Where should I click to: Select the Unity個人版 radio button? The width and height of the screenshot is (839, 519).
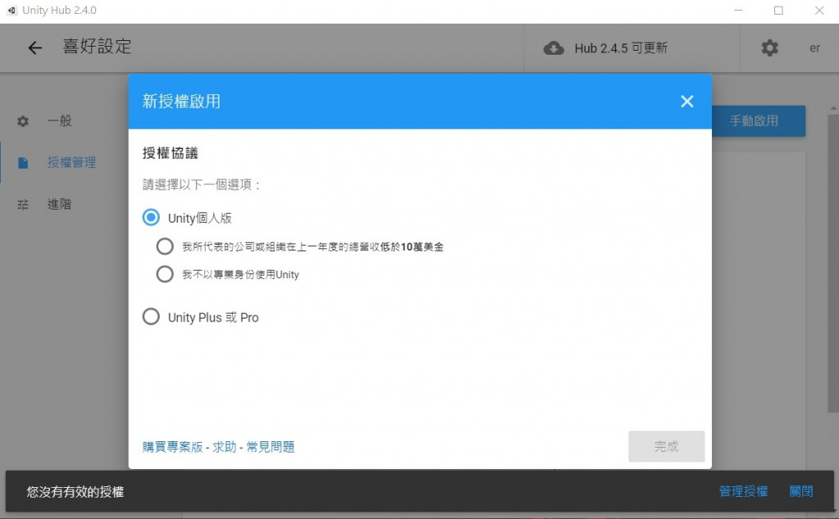coord(151,218)
